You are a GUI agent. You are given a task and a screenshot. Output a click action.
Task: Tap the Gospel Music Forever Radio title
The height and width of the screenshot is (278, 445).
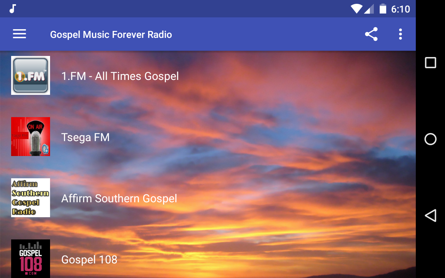click(111, 34)
